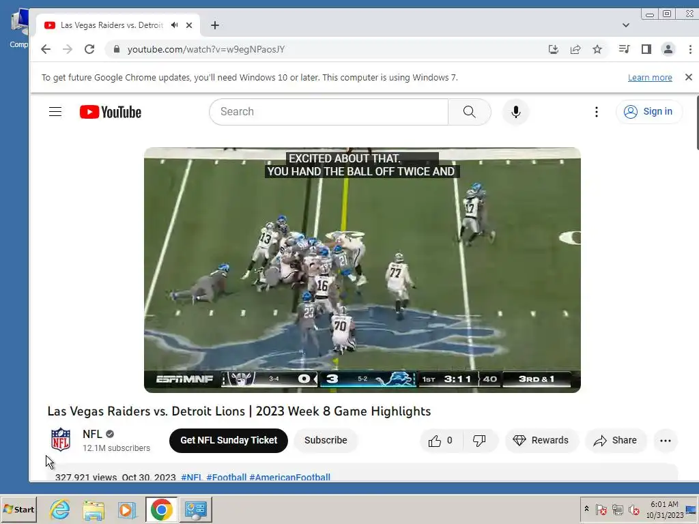
Task: Open the media controls icon in Chrome toolbar
Action: click(624, 49)
